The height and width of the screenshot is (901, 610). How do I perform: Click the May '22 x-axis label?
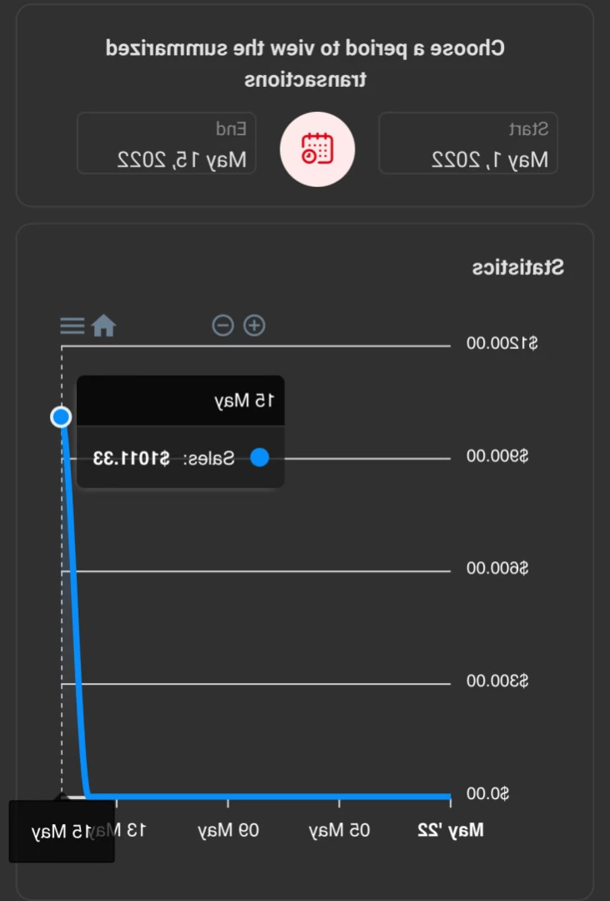[x=451, y=830]
